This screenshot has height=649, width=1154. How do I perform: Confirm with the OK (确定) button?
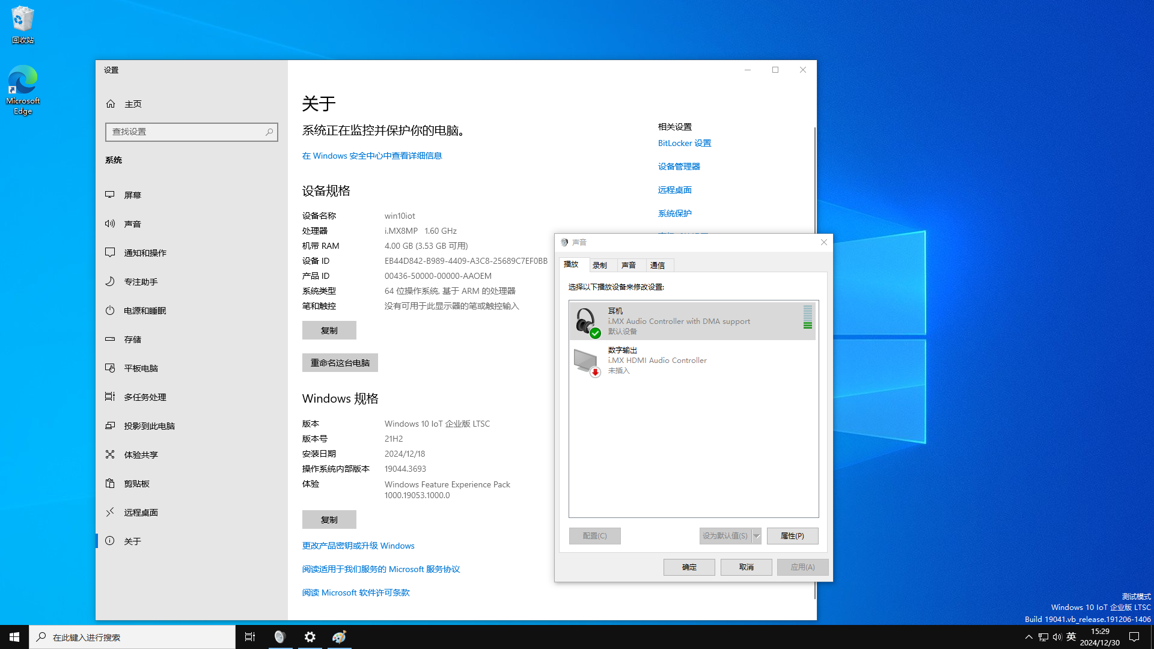click(x=689, y=567)
